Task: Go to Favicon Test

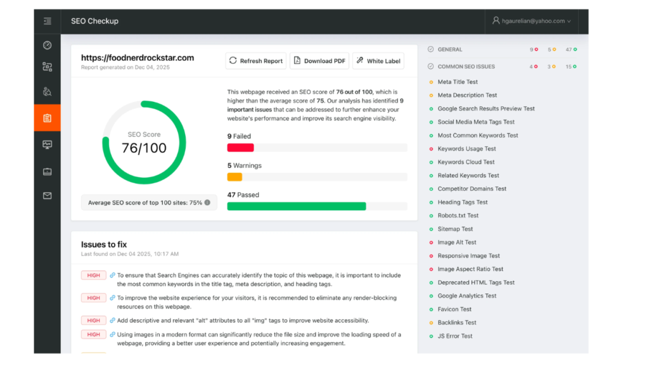Action: point(454,309)
